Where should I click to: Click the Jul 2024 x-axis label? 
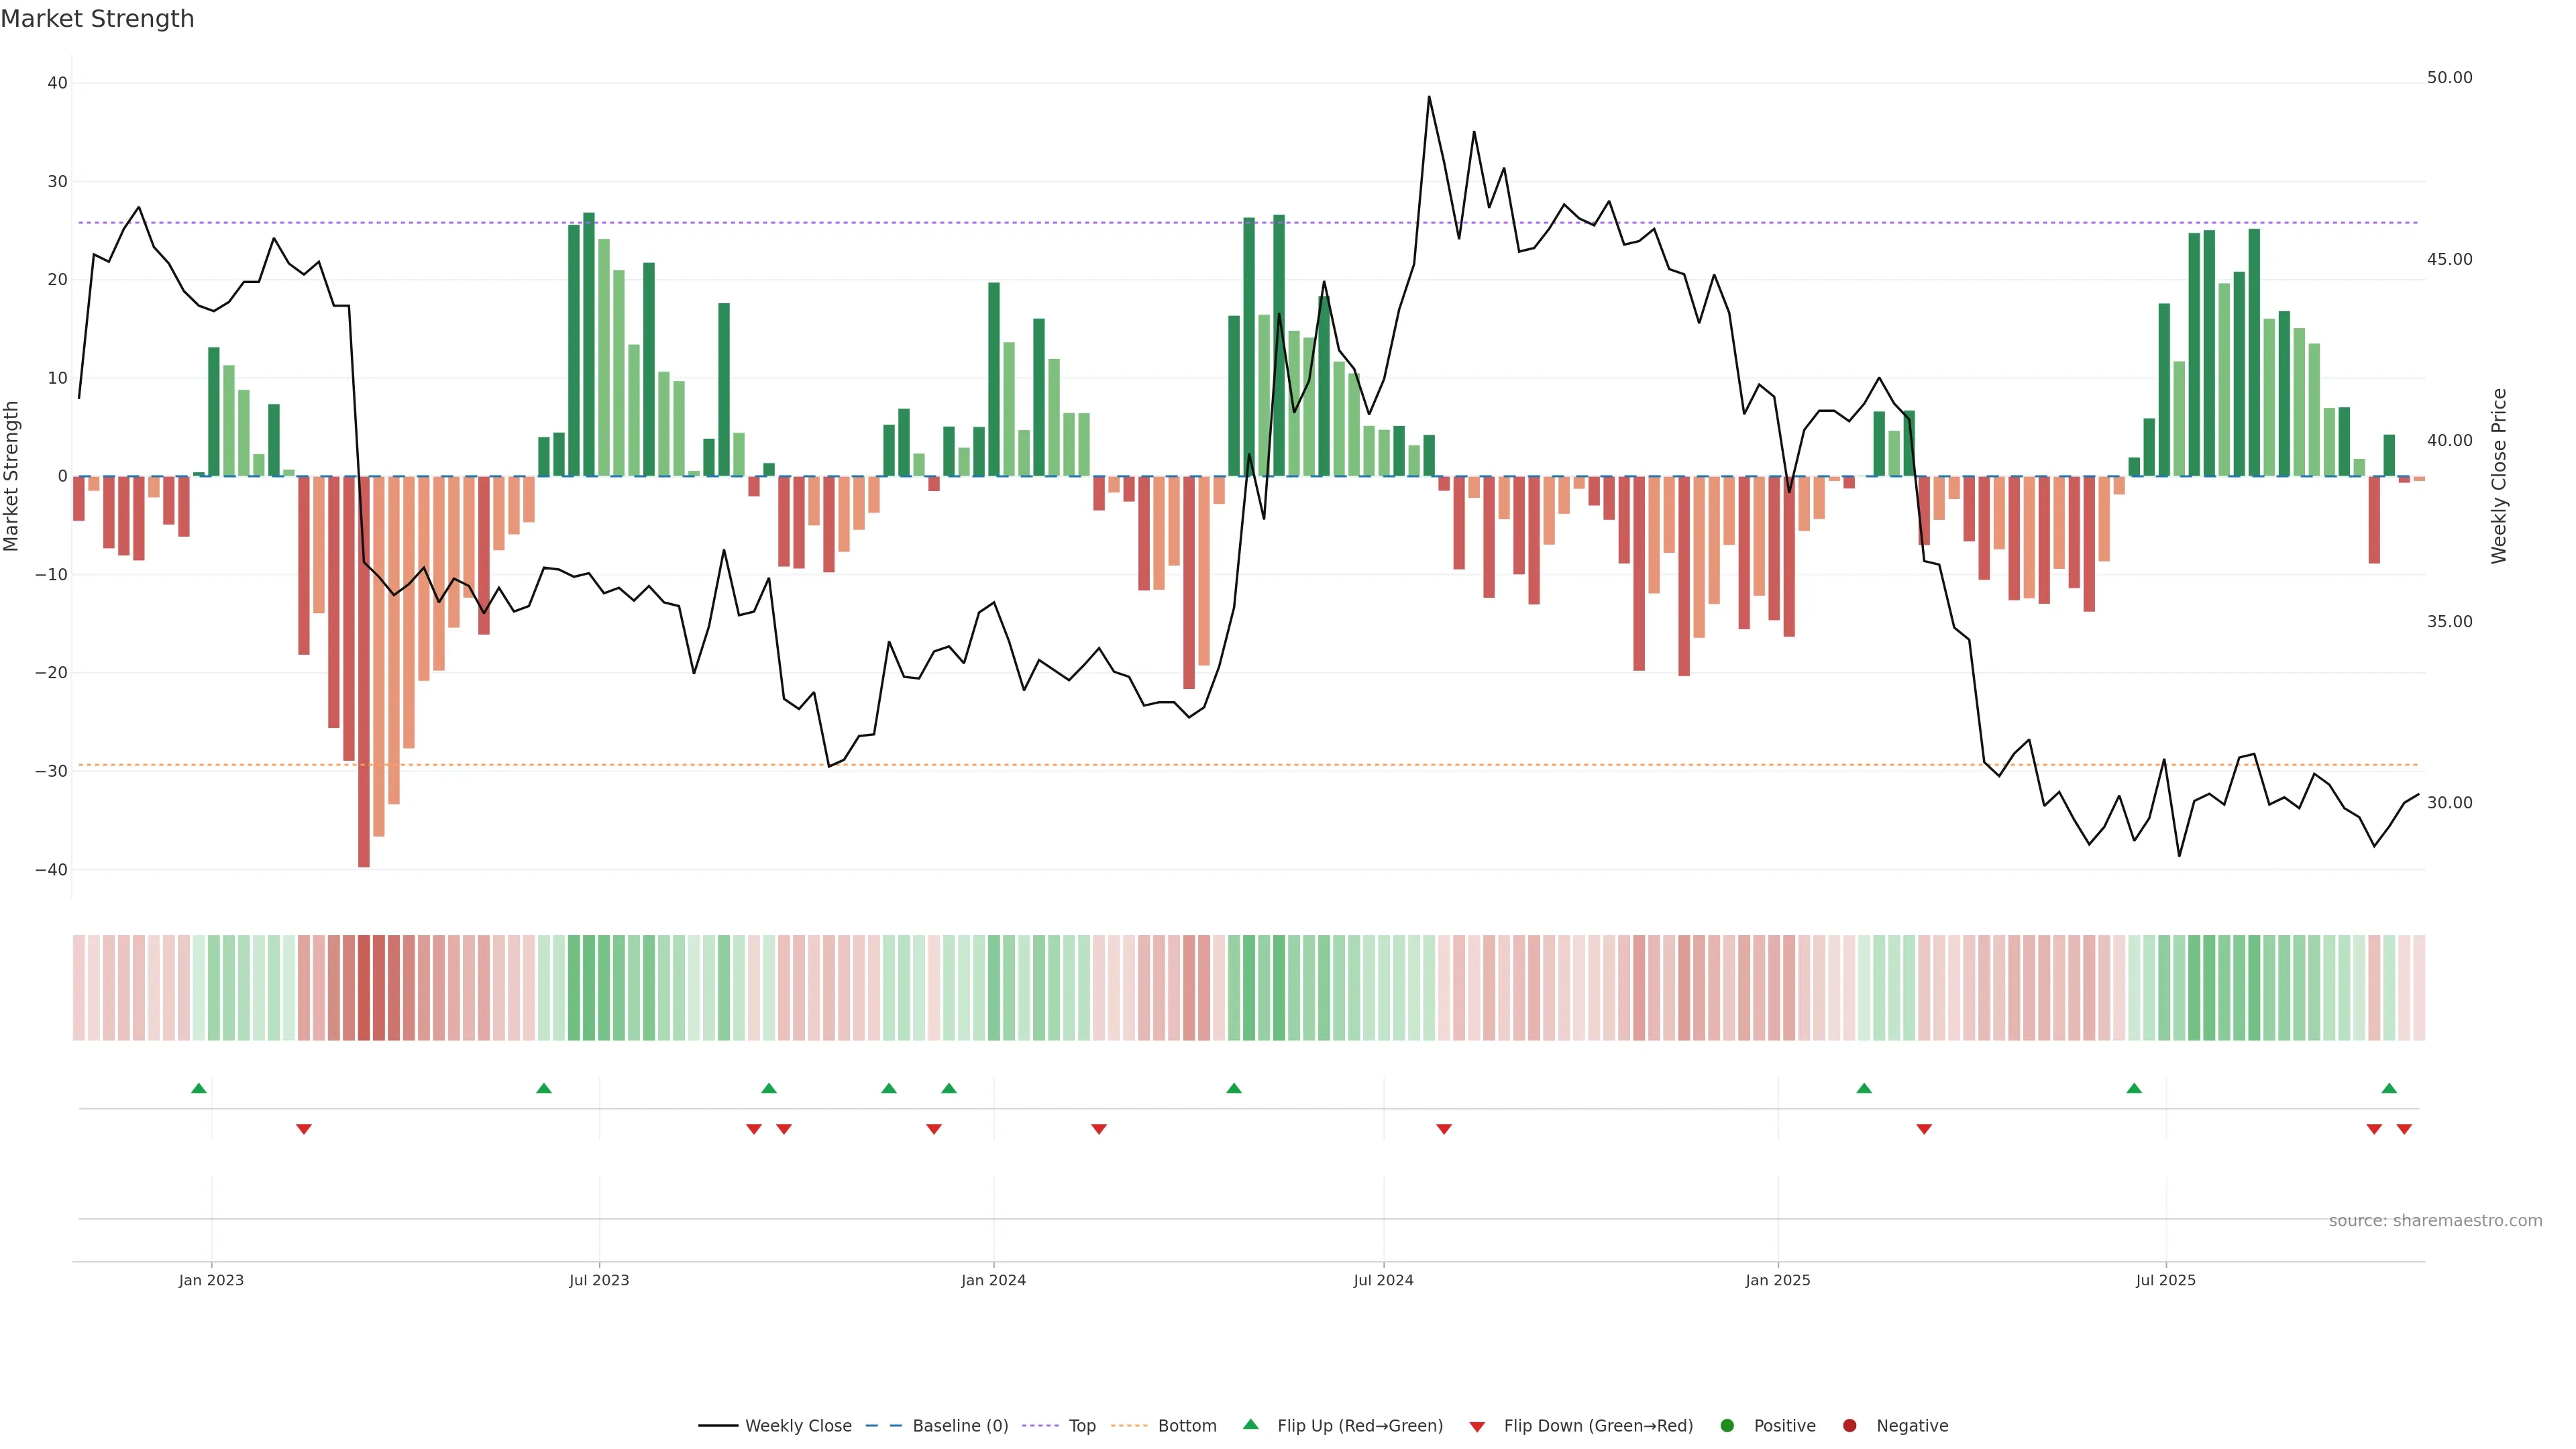click(x=1383, y=1280)
